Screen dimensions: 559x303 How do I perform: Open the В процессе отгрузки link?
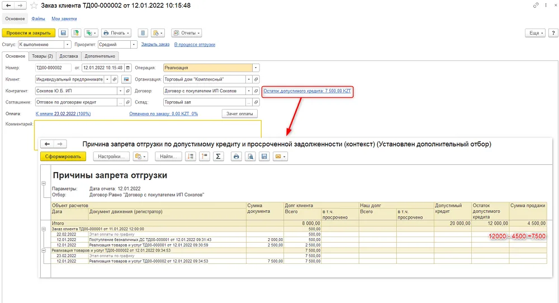pos(195,45)
